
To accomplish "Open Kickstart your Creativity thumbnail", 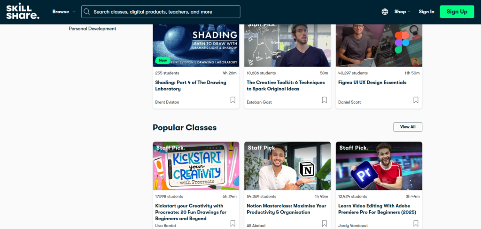I will (196, 166).
